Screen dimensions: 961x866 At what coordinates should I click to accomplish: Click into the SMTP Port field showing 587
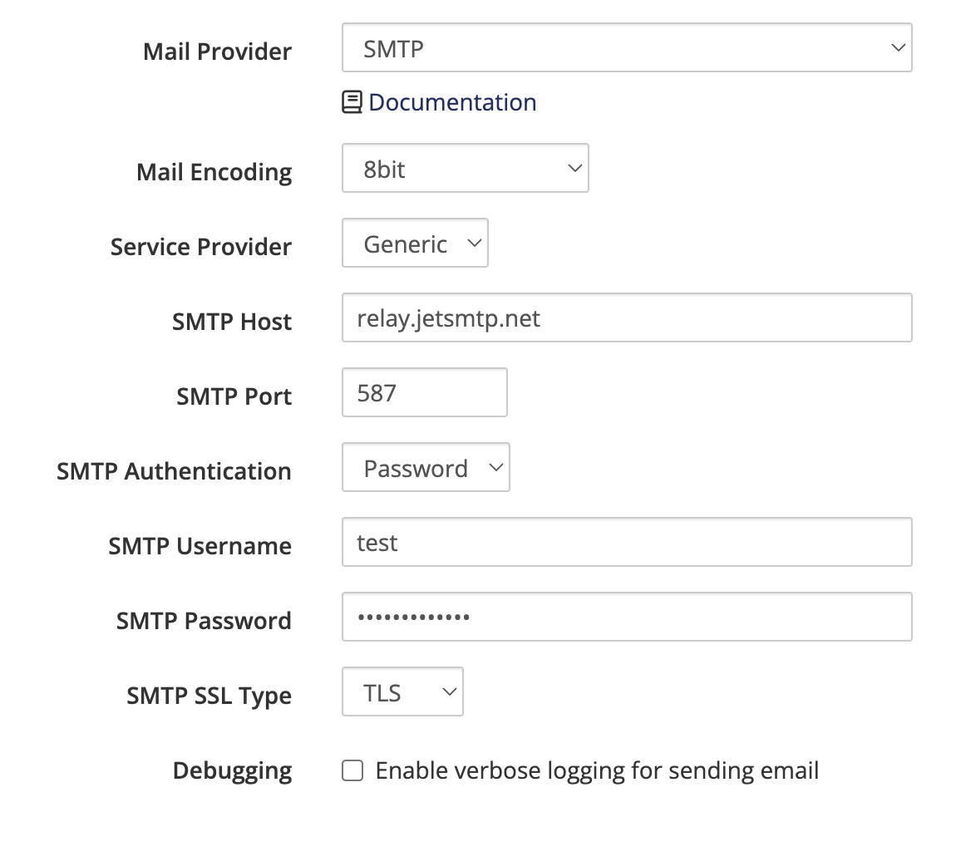click(x=424, y=393)
